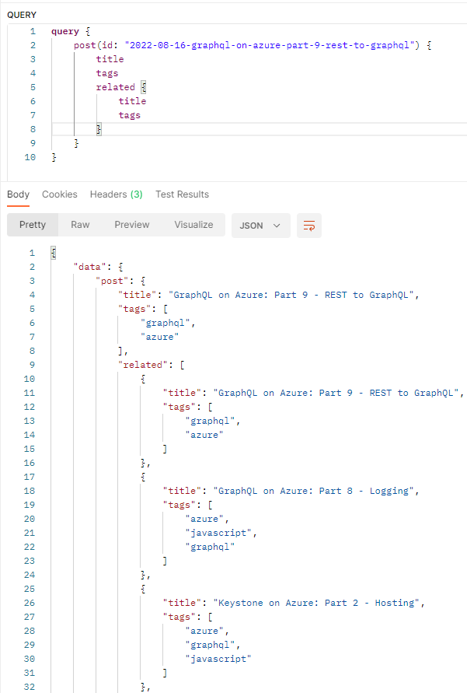Click "graphql" value on response line 13
The image size is (467, 693).
click(210, 422)
